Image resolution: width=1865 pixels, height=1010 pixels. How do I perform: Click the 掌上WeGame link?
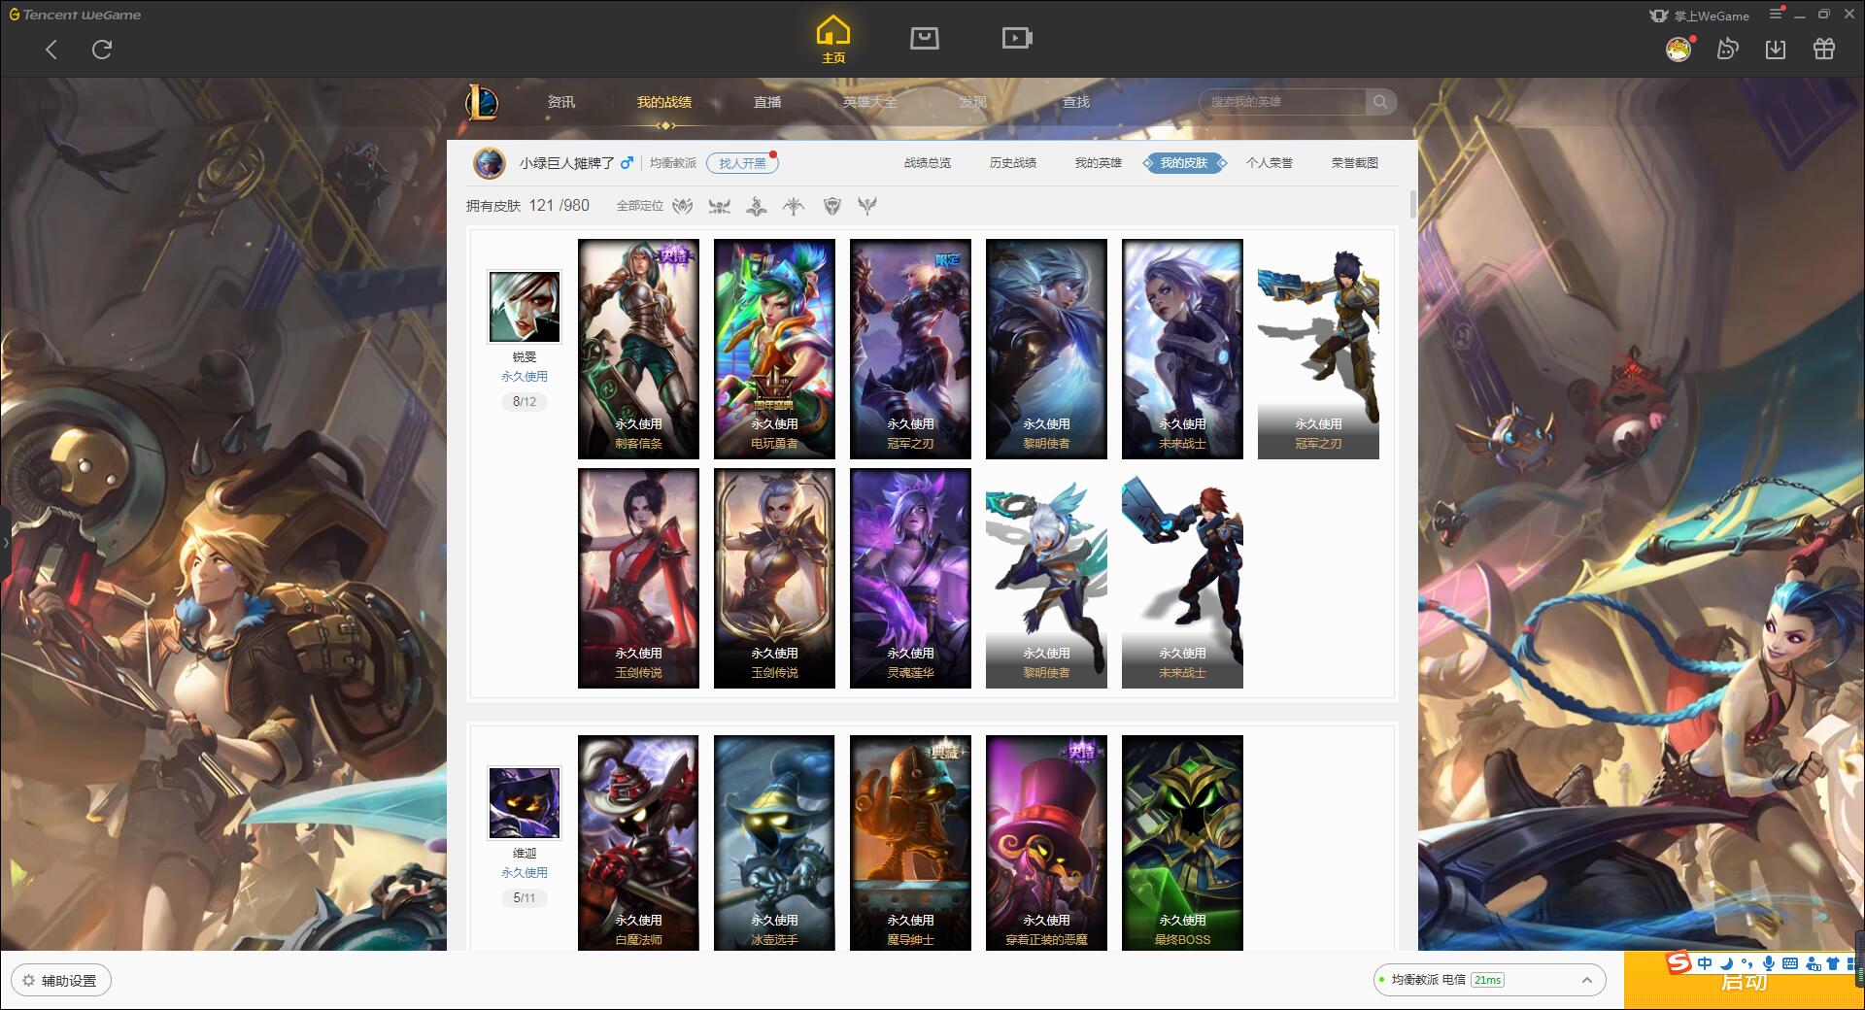coord(1699,15)
